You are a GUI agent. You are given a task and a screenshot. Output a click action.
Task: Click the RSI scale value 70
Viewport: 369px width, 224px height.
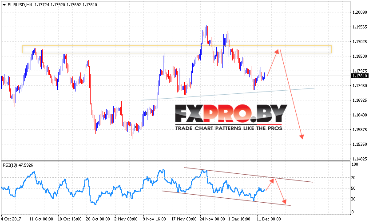pyautogui.click(x=353, y=178)
